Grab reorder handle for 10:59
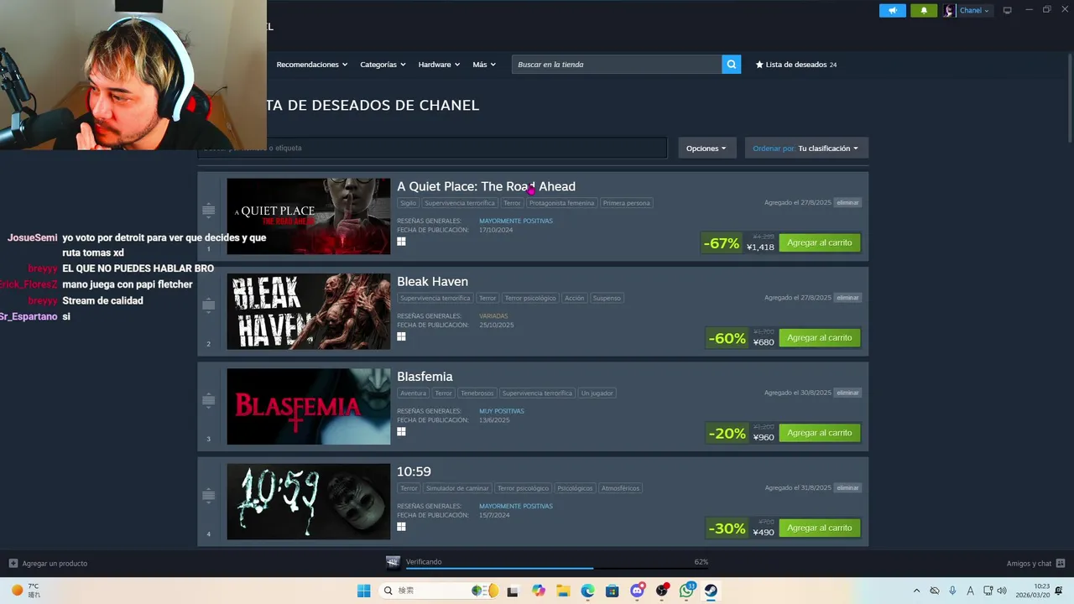Viewport: 1074px width, 604px height. click(209, 495)
